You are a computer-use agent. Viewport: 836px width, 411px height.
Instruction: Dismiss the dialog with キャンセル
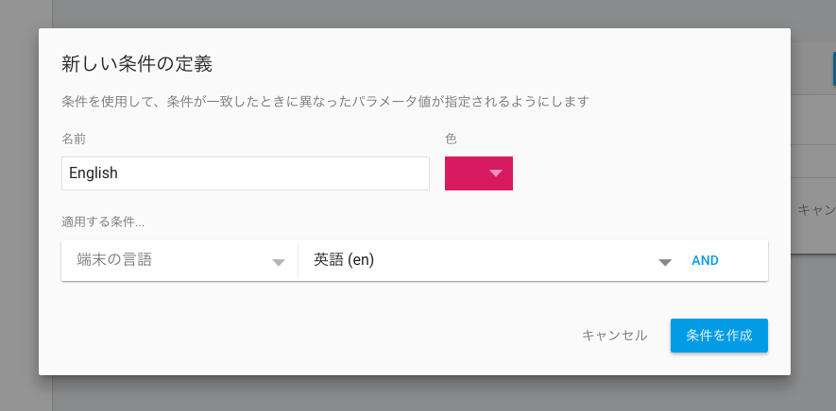614,336
